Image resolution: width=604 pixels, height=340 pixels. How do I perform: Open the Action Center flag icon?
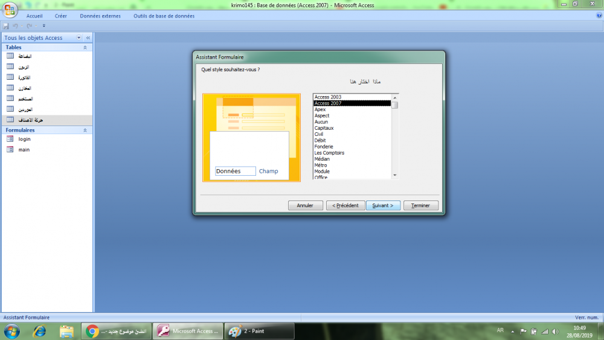(x=523, y=331)
